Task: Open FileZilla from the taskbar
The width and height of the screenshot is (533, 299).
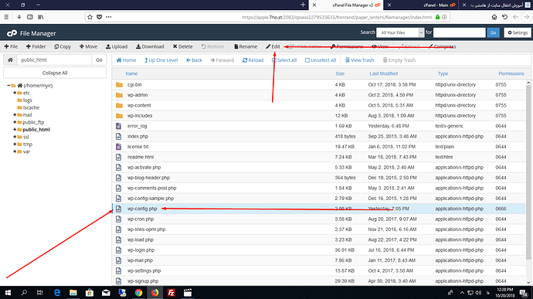Action: coord(171,293)
